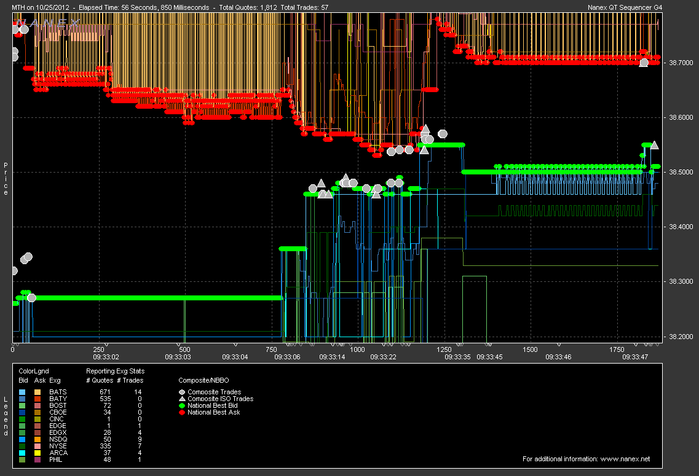
Task: Click the 'Composite/NBBO' legend heading
Action: tap(203, 380)
